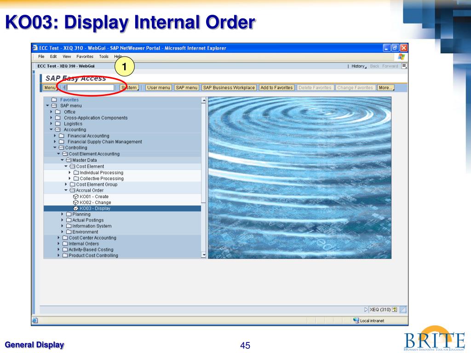Screen dimensions: 471x353
Task: Click into the transaction command field
Action: pos(91,88)
